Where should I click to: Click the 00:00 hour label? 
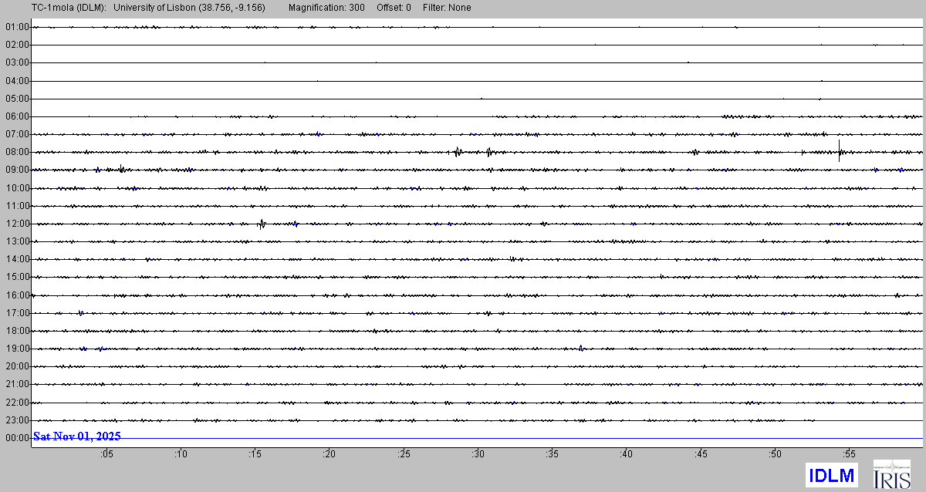coord(17,438)
